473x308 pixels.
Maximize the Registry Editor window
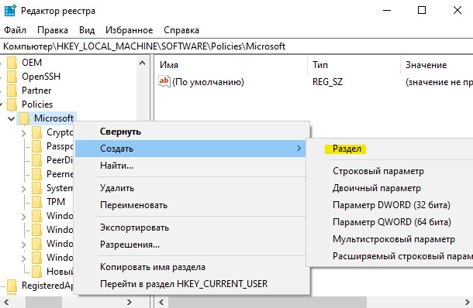pyautogui.click(x=422, y=11)
